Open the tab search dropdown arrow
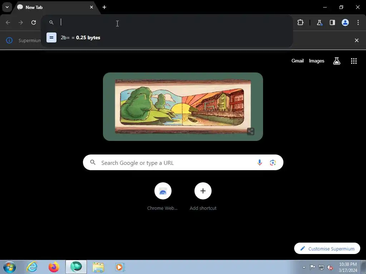This screenshot has height=274, width=366. pyautogui.click(x=7, y=7)
